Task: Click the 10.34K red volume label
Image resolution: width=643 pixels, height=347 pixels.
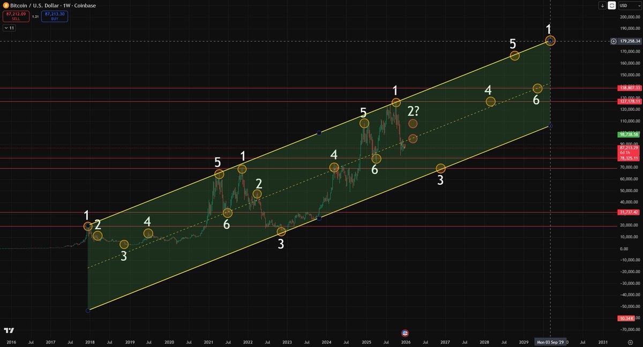Action: 626,318
